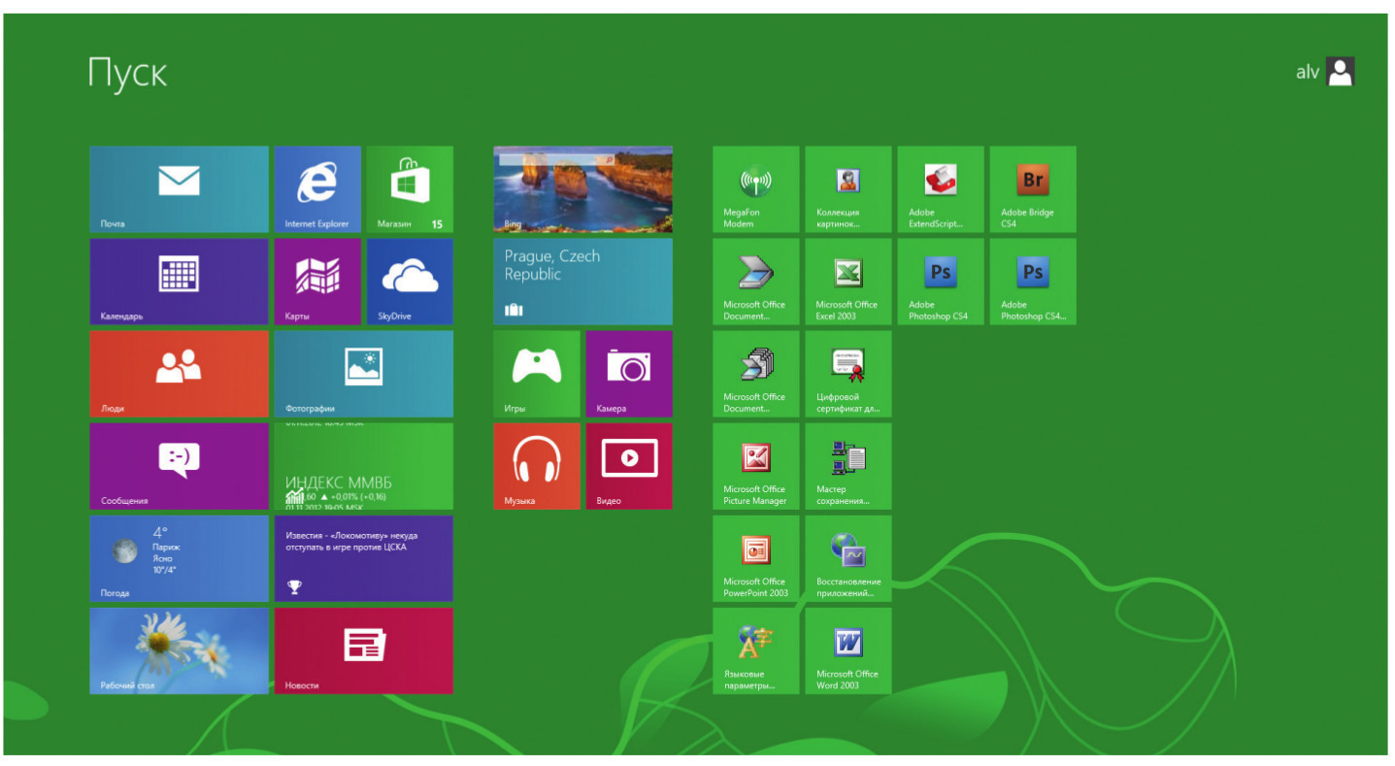Open Microsoft Office Excel 2003
This screenshot has height=766, width=1395.
pyautogui.click(x=847, y=282)
